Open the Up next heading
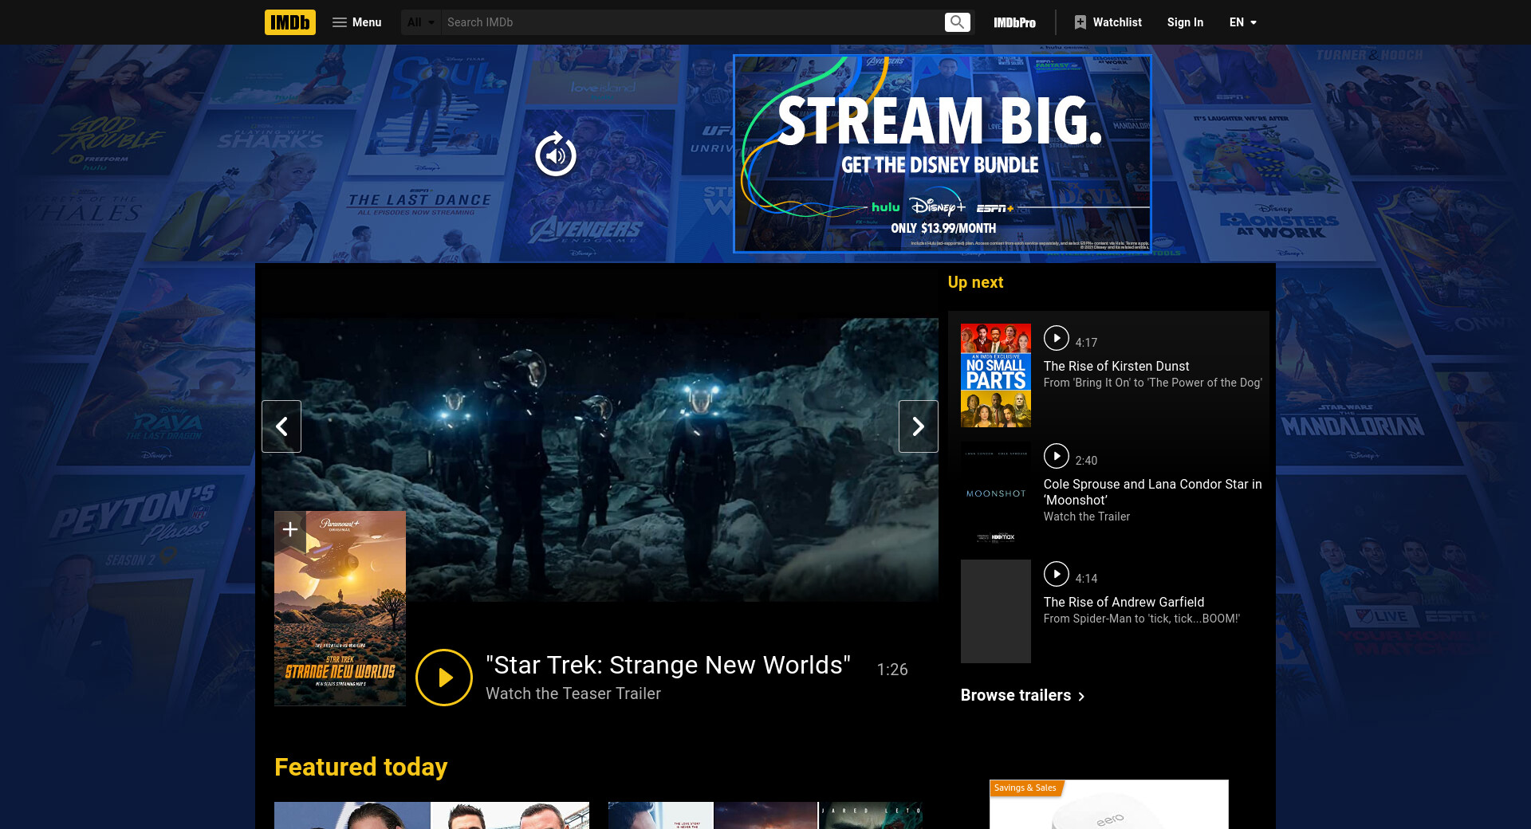1531x829 pixels. (x=975, y=282)
